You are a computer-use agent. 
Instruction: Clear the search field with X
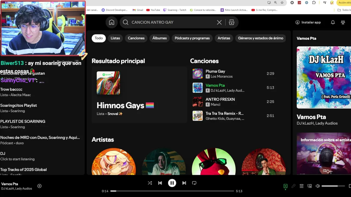[219, 22]
